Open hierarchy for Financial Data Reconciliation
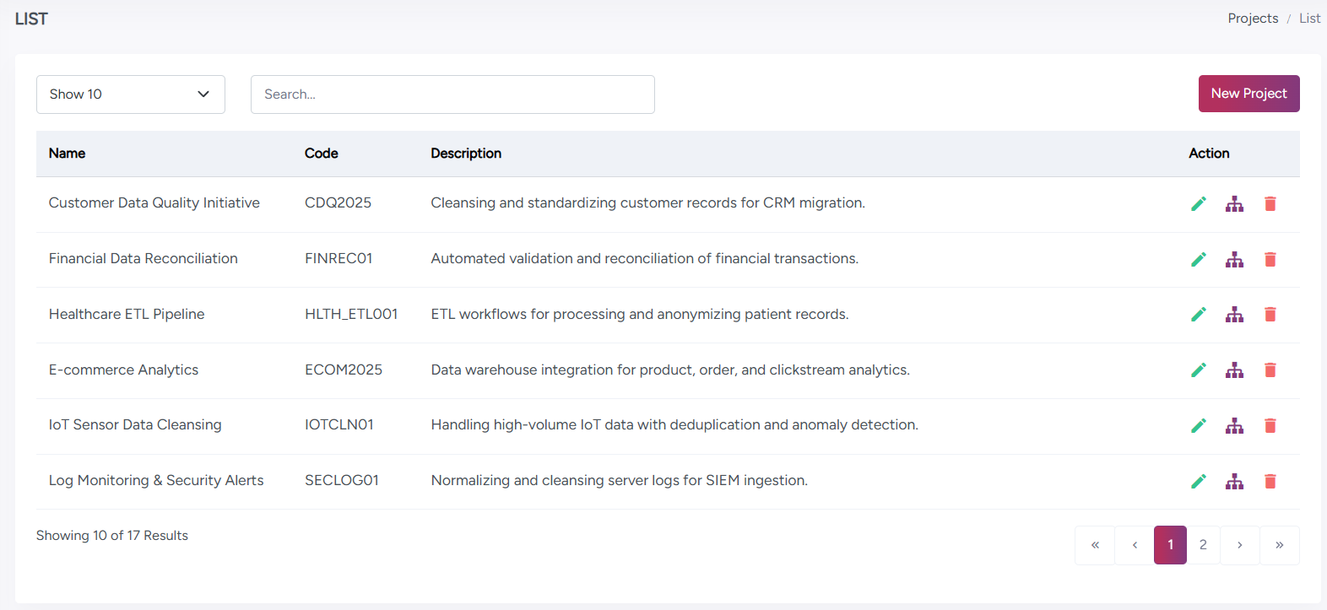 (1234, 260)
